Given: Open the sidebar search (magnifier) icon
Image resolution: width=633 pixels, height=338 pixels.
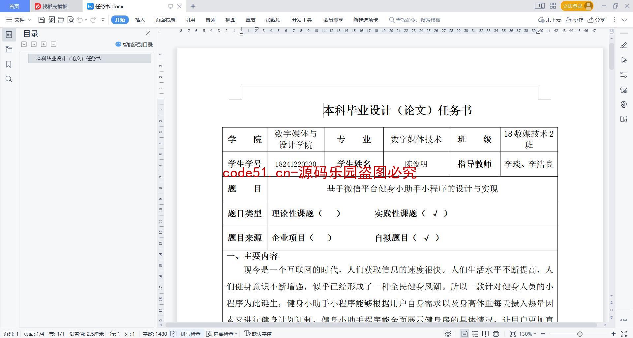Looking at the screenshot, I should (x=9, y=79).
